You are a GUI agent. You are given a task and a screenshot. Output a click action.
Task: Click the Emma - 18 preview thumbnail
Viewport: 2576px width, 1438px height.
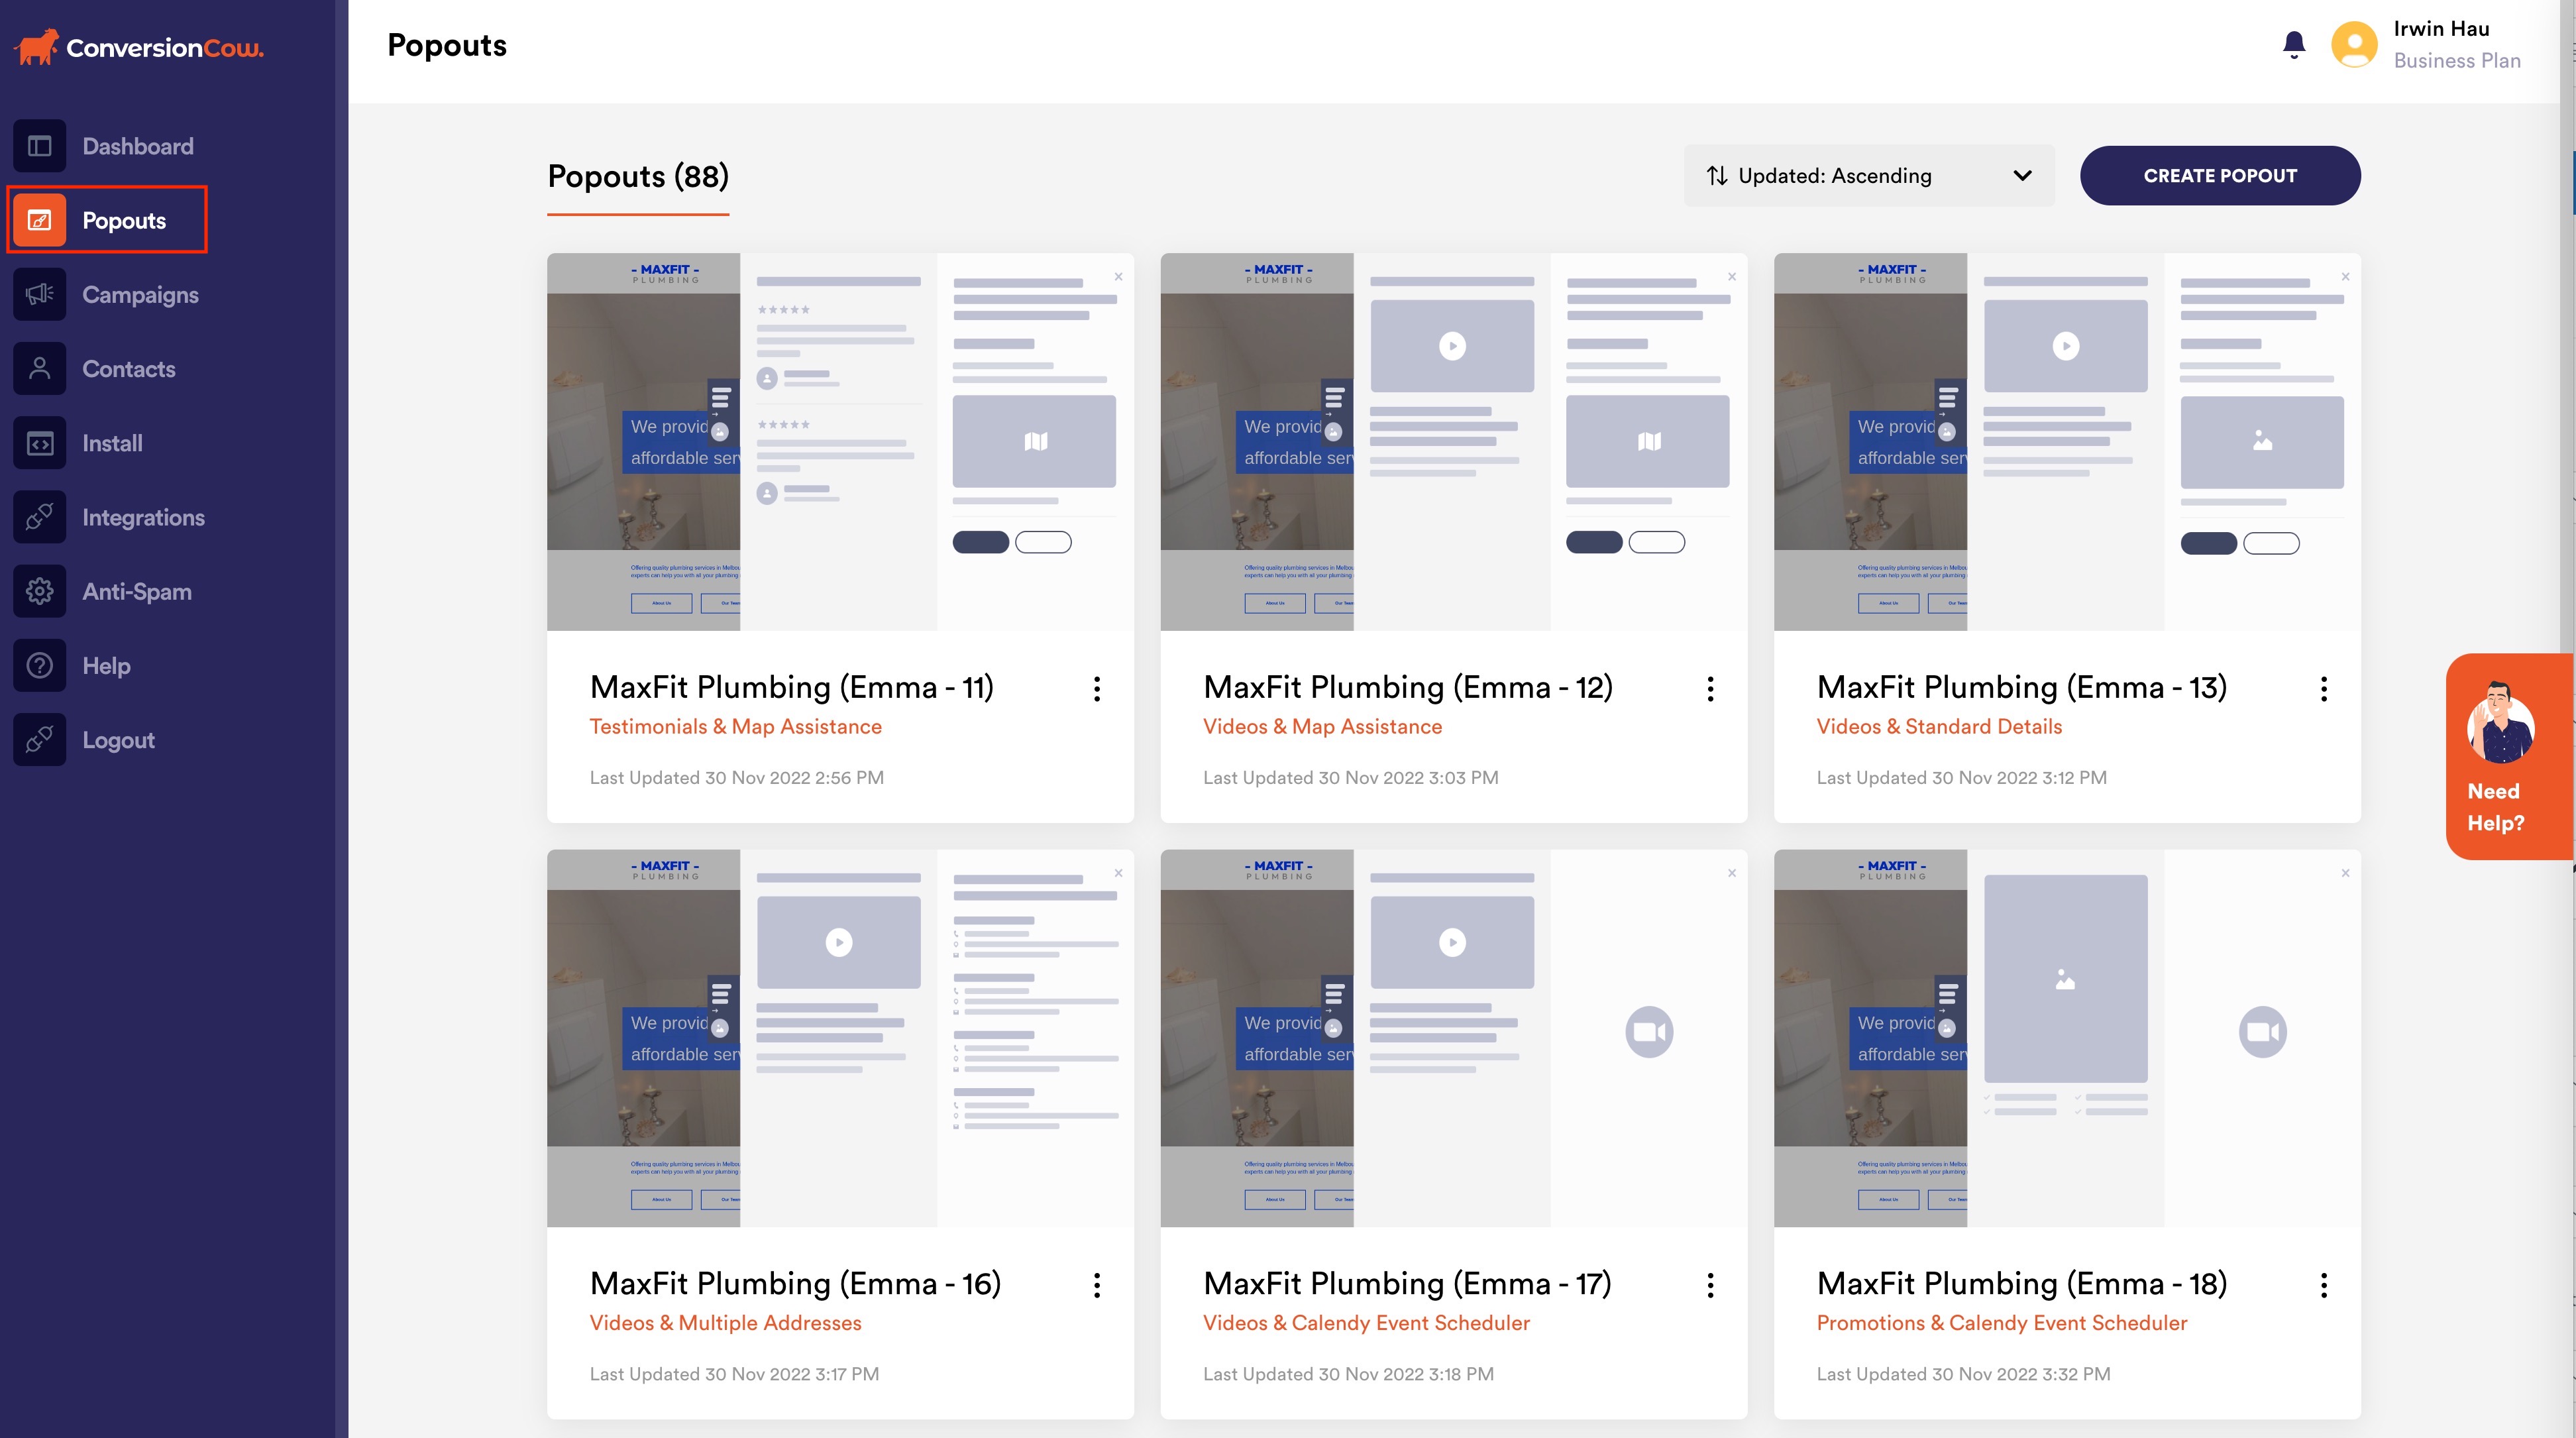[x=2067, y=1038]
